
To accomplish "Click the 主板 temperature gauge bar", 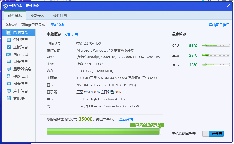I will click(216, 55).
